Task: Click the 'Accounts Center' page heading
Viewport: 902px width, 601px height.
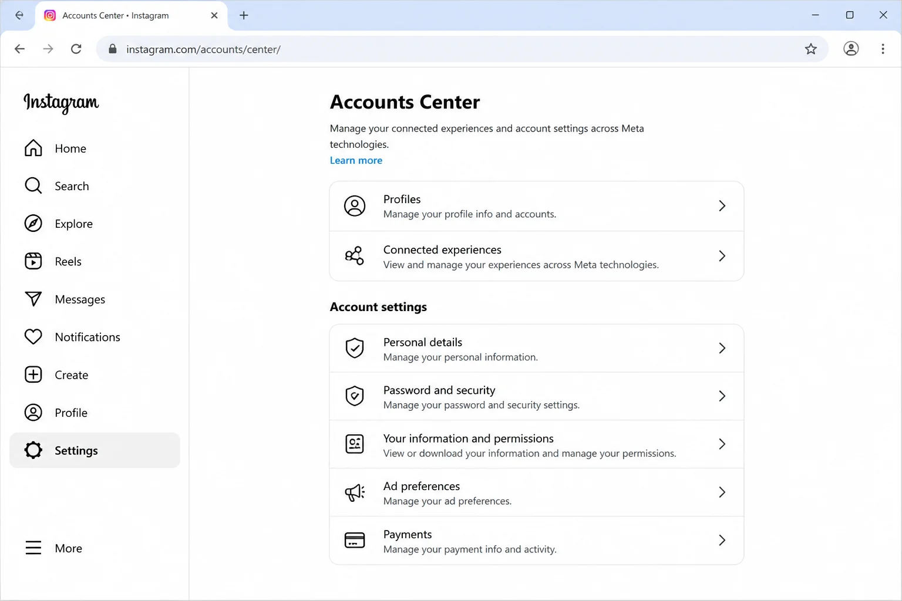Action: click(405, 102)
